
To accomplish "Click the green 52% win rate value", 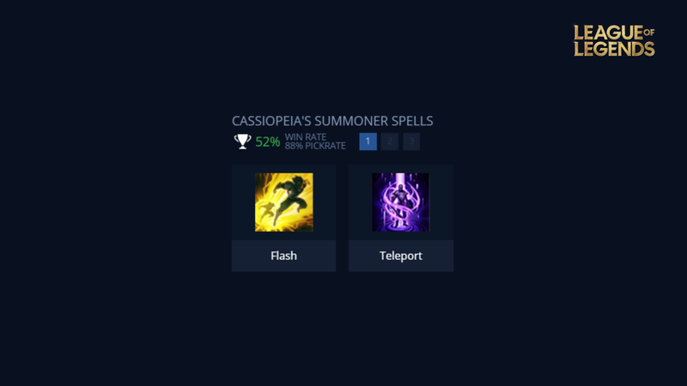I will pyautogui.click(x=268, y=142).
